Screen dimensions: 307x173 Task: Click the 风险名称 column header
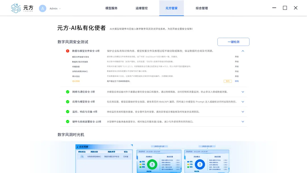click(94, 152)
